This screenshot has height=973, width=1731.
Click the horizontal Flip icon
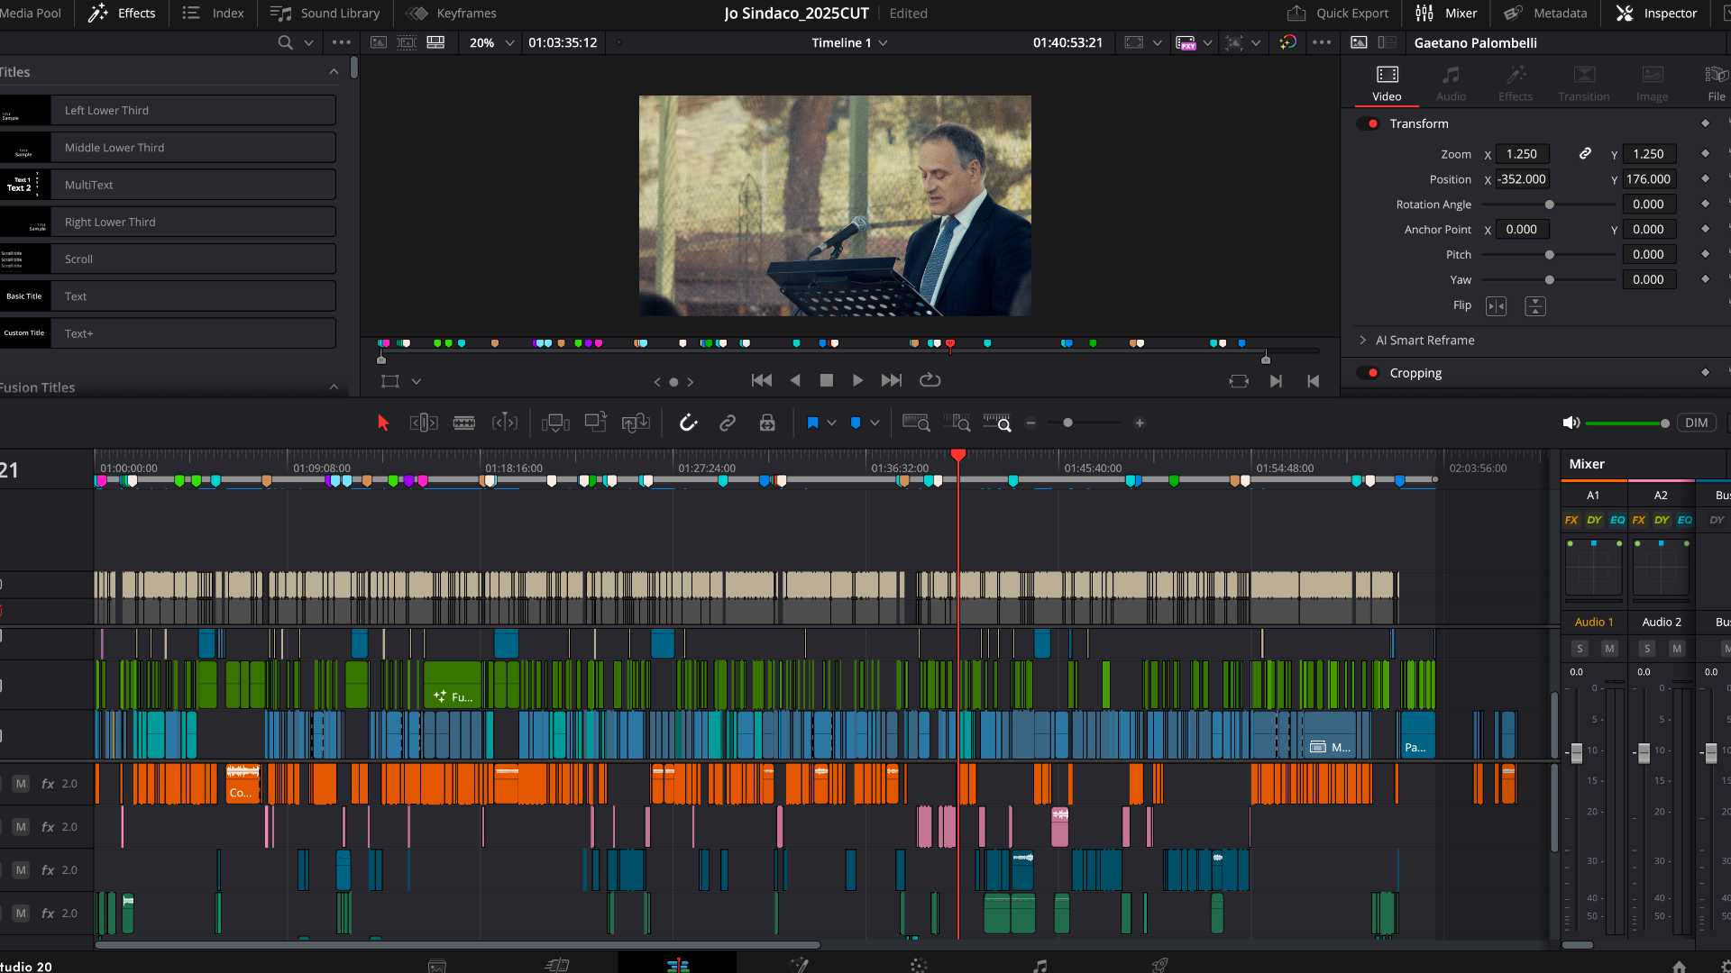click(1496, 306)
